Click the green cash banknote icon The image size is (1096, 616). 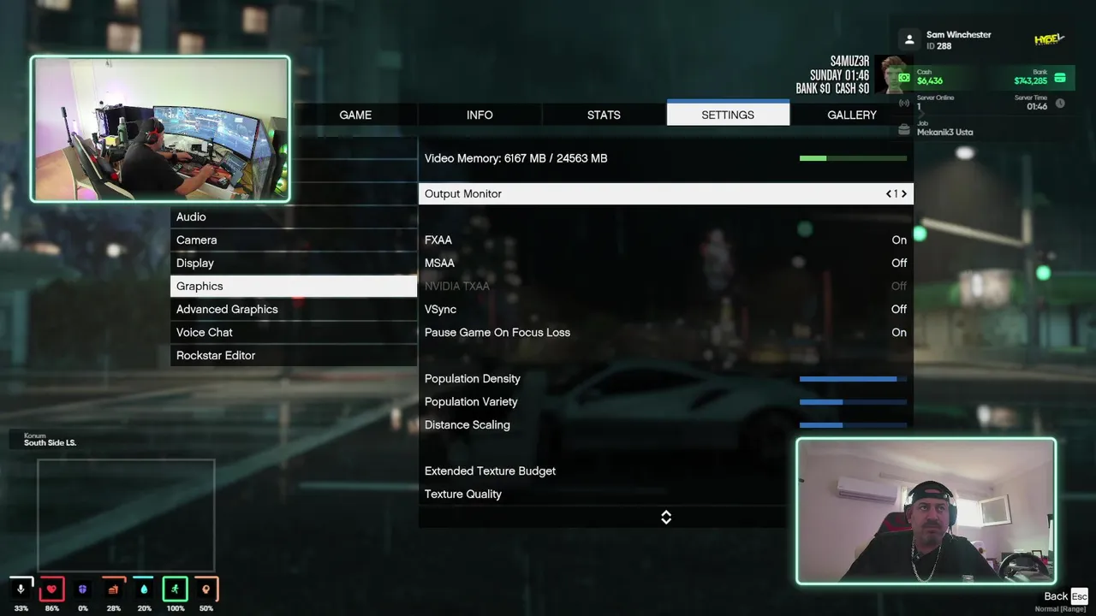click(904, 78)
